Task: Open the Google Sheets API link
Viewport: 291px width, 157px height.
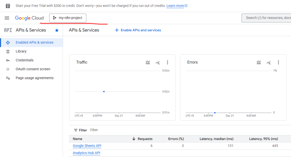Action: 87,146
